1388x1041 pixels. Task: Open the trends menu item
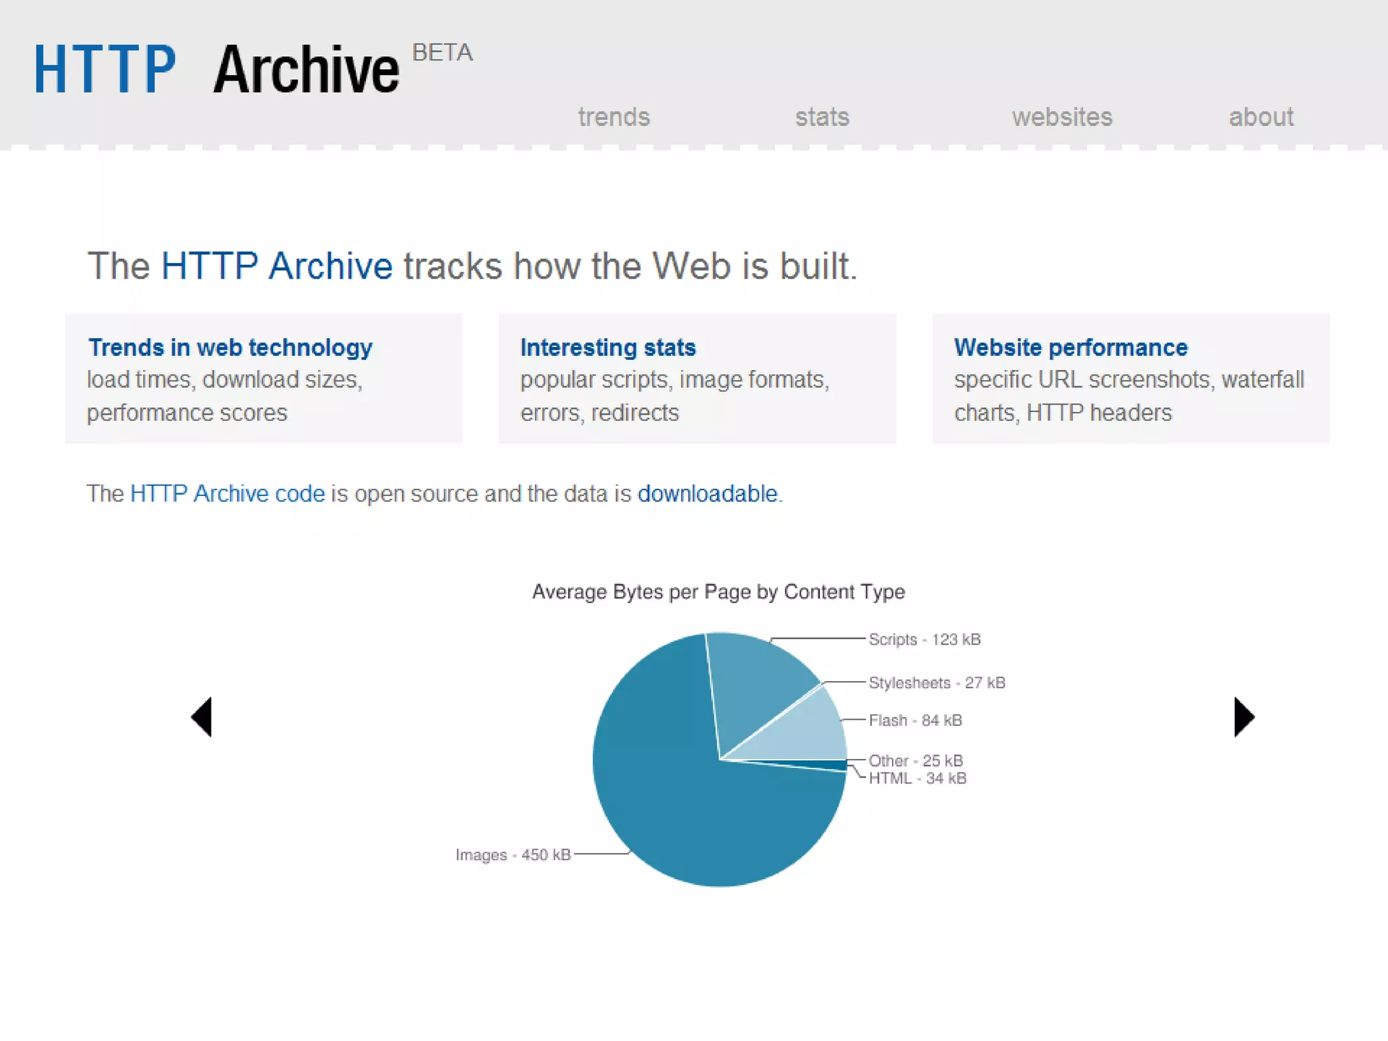(x=614, y=117)
